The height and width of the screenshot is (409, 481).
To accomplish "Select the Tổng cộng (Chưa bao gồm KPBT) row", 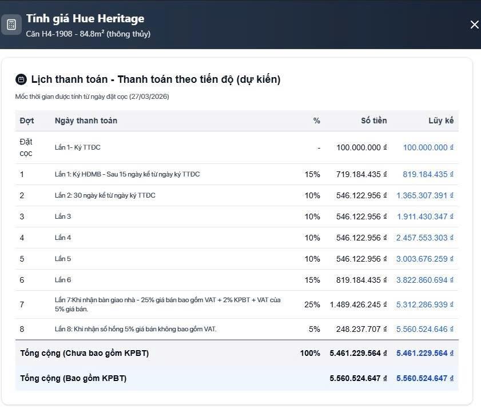I will (85, 353).
